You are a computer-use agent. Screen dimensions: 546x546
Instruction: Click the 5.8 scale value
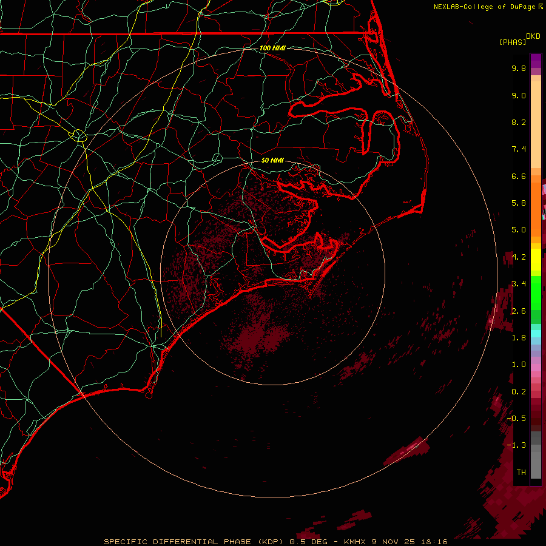519,203
